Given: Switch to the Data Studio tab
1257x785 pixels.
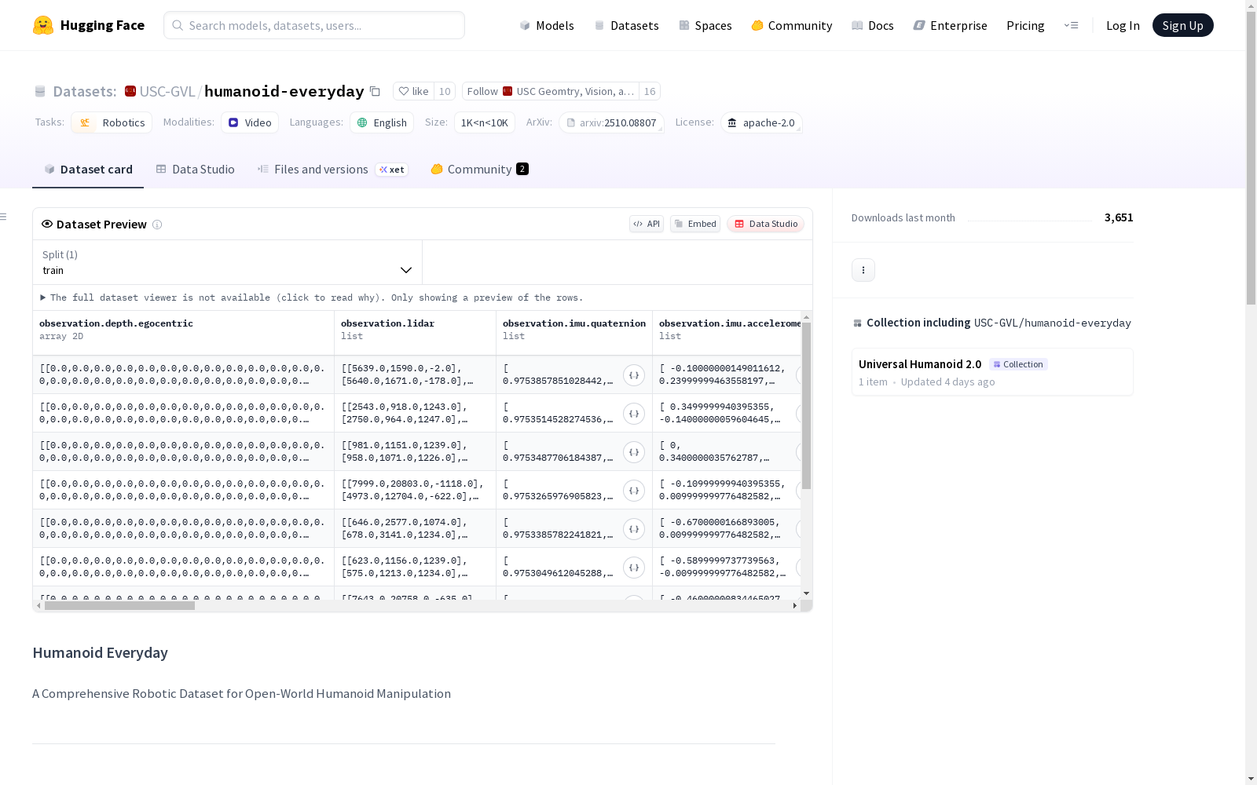Looking at the screenshot, I should point(195,170).
